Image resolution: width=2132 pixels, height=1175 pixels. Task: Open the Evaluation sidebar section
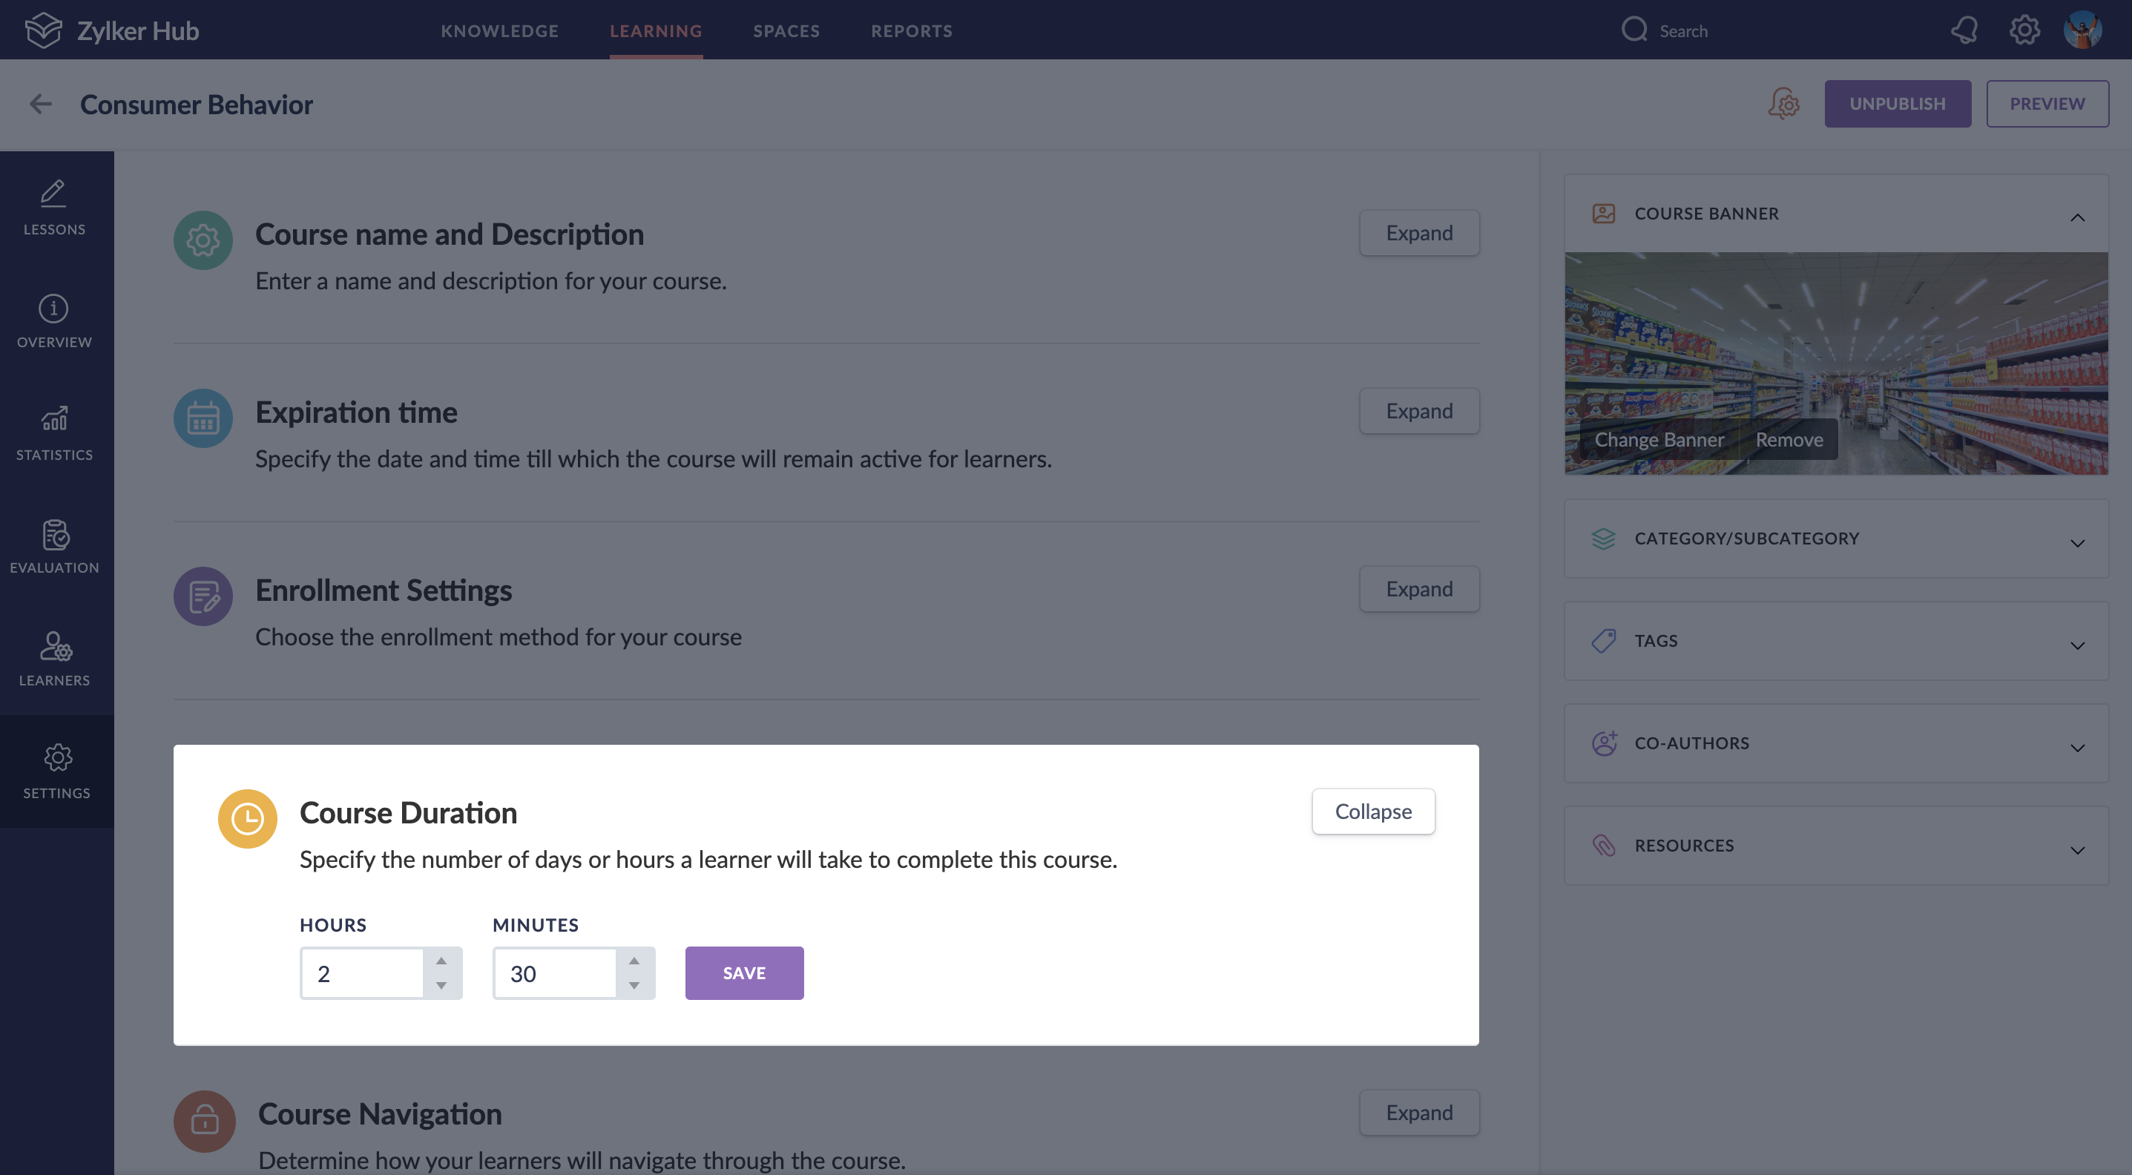(x=55, y=546)
